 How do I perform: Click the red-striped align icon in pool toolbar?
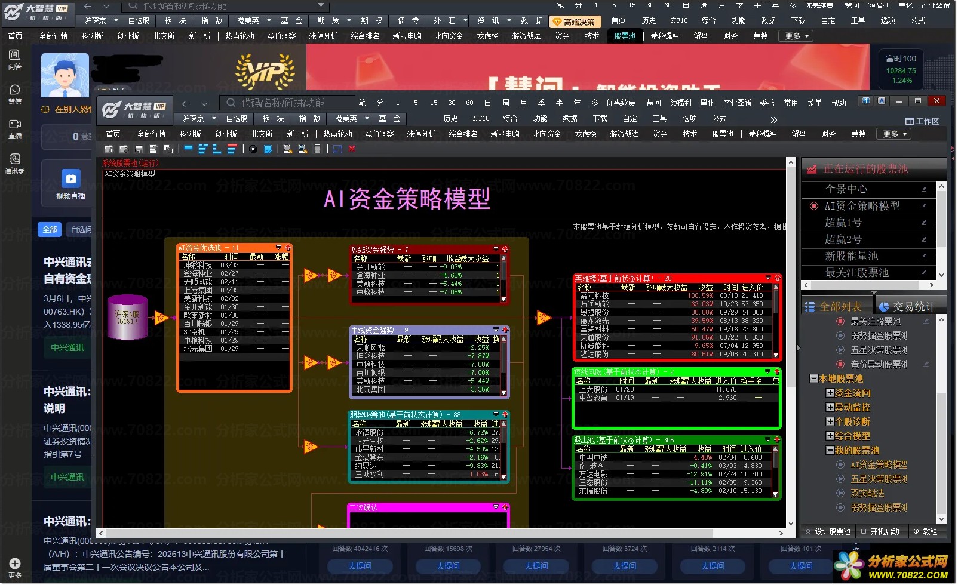click(x=232, y=149)
